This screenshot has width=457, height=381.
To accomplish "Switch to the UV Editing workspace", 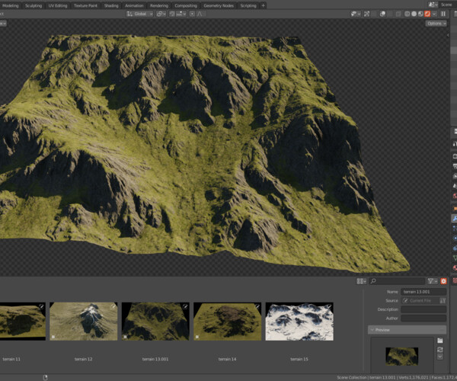I will (x=57, y=5).
